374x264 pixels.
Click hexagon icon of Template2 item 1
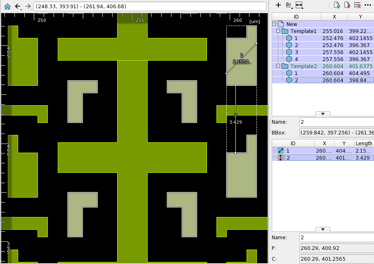pyautogui.click(x=289, y=73)
